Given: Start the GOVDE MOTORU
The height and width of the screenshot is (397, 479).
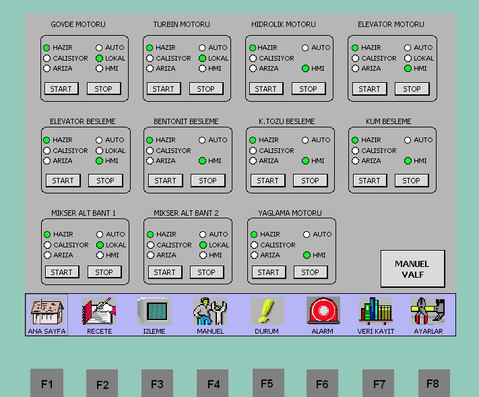Looking at the screenshot, I should (x=61, y=88).
